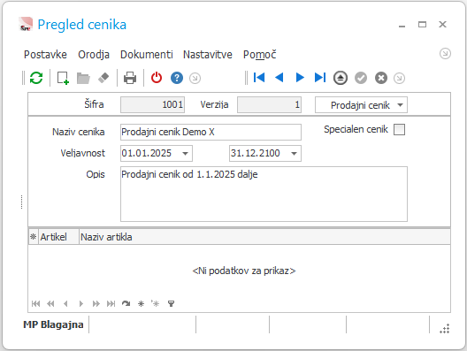Close the Pregled cenika window

coord(442,25)
